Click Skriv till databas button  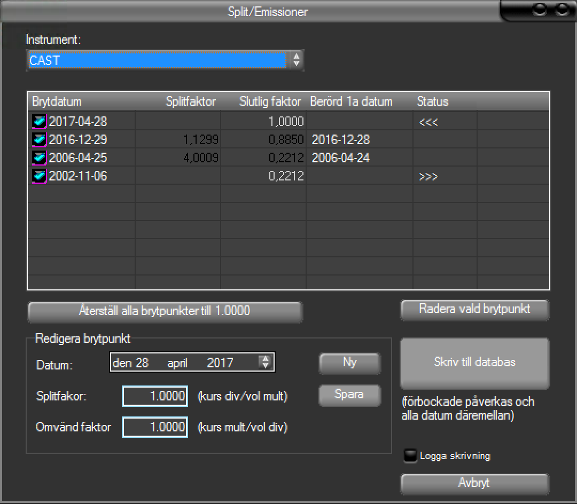coord(474,363)
